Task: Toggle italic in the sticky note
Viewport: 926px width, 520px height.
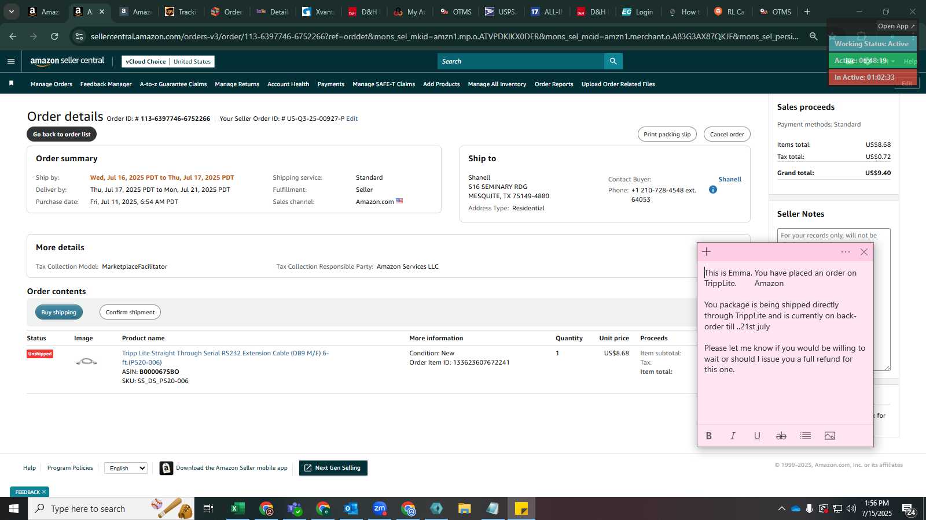Action: (x=733, y=436)
